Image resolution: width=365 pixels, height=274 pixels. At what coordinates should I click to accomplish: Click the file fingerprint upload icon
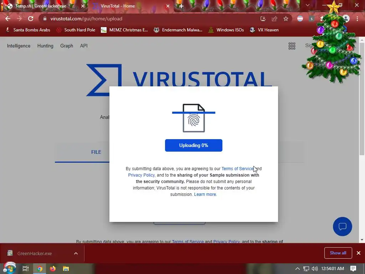(194, 118)
